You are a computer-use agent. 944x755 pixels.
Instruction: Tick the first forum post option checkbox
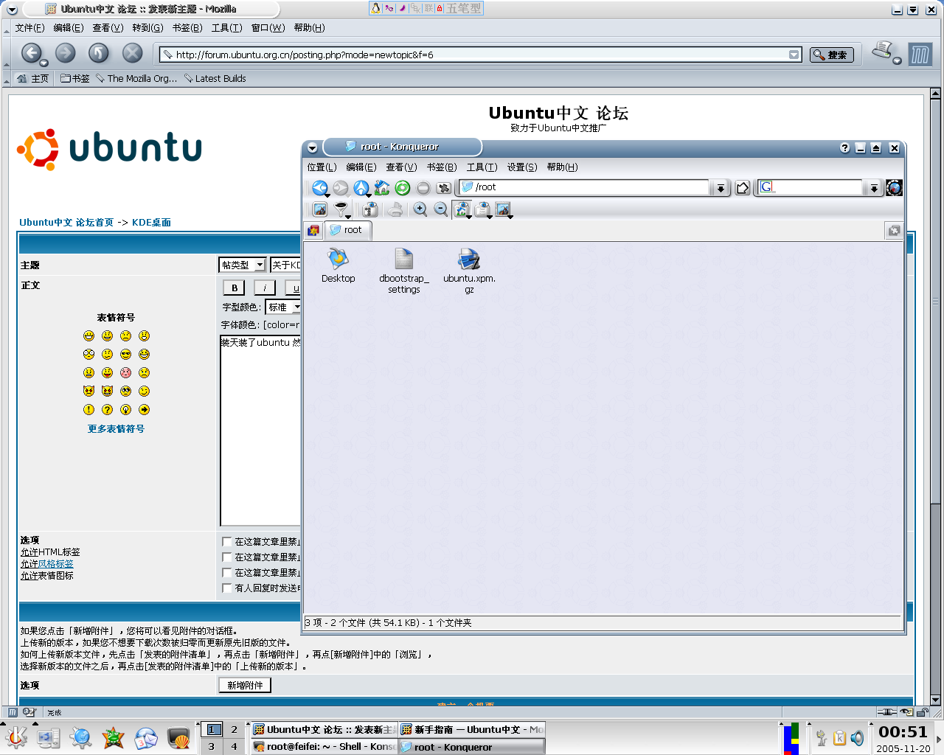[x=227, y=542]
